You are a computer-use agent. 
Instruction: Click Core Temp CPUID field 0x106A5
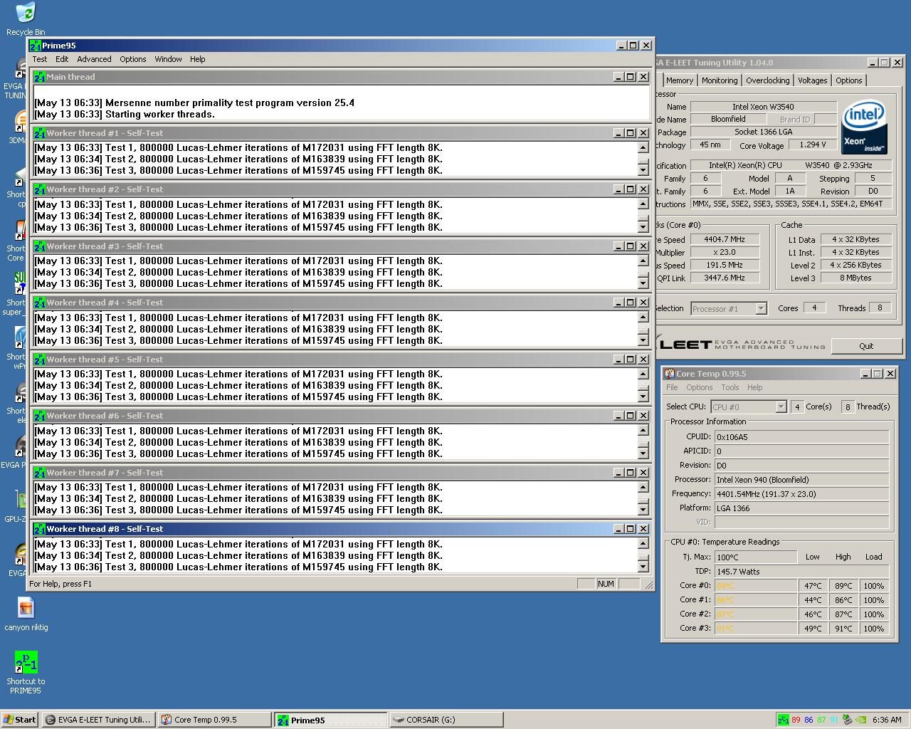(801, 437)
